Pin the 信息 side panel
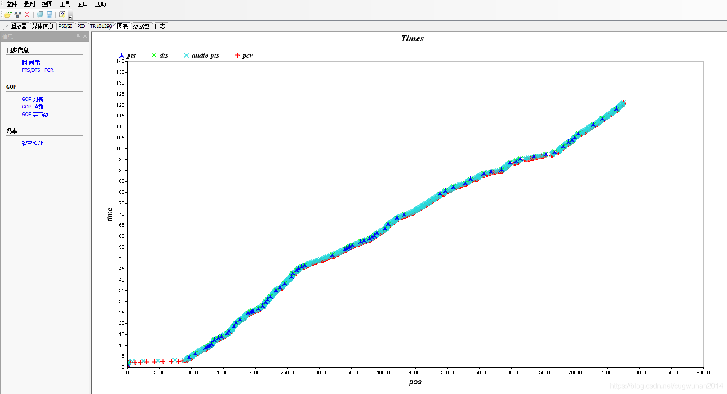The width and height of the screenshot is (727, 394). pyautogui.click(x=78, y=36)
